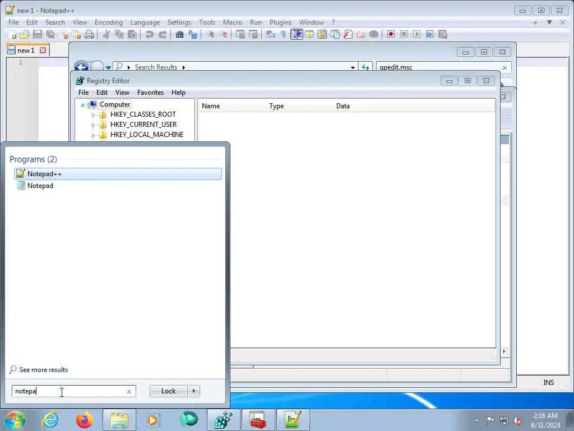Open Windows Media Player from taskbar
Viewport: 574px width, 431px height.
click(x=152, y=420)
